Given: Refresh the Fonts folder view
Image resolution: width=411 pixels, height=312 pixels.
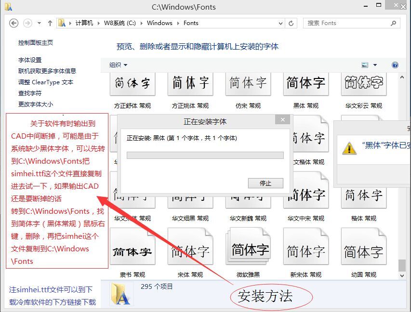Looking at the screenshot, I should pyautogui.click(x=291, y=23).
